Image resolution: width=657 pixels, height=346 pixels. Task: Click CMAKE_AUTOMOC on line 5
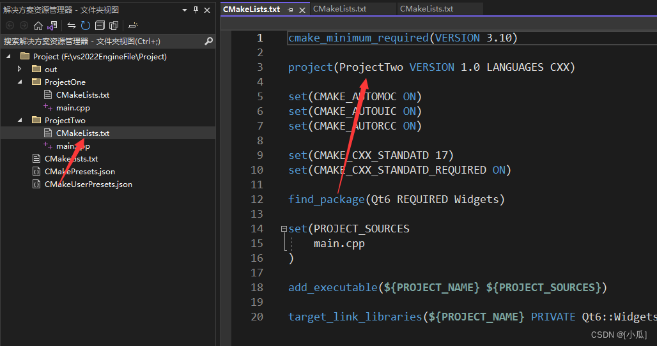click(x=355, y=96)
